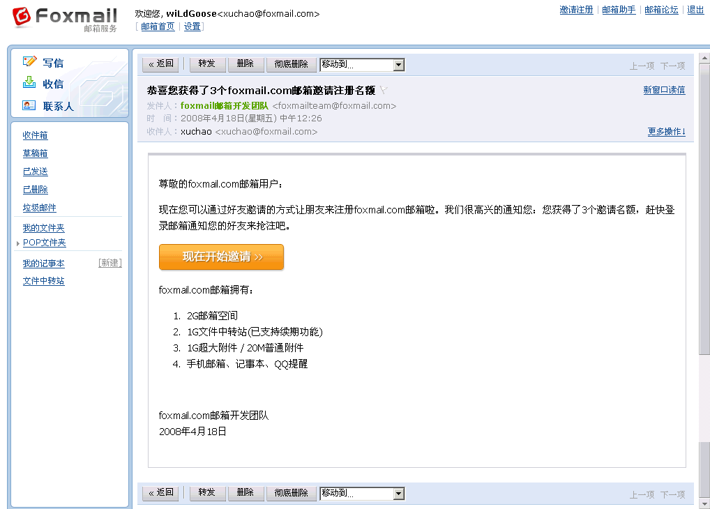The width and height of the screenshot is (710, 509).
Task: Click the bottom 彻底删除 button
Action: click(291, 493)
